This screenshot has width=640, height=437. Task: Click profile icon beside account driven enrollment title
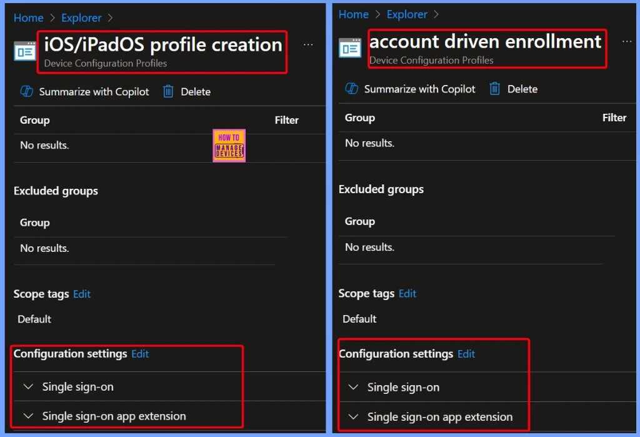[x=350, y=48]
